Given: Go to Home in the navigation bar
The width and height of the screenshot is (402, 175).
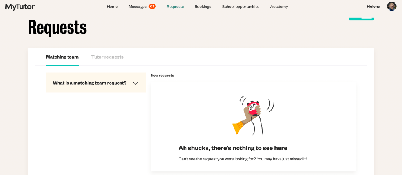Looking at the screenshot, I should coord(112,7).
